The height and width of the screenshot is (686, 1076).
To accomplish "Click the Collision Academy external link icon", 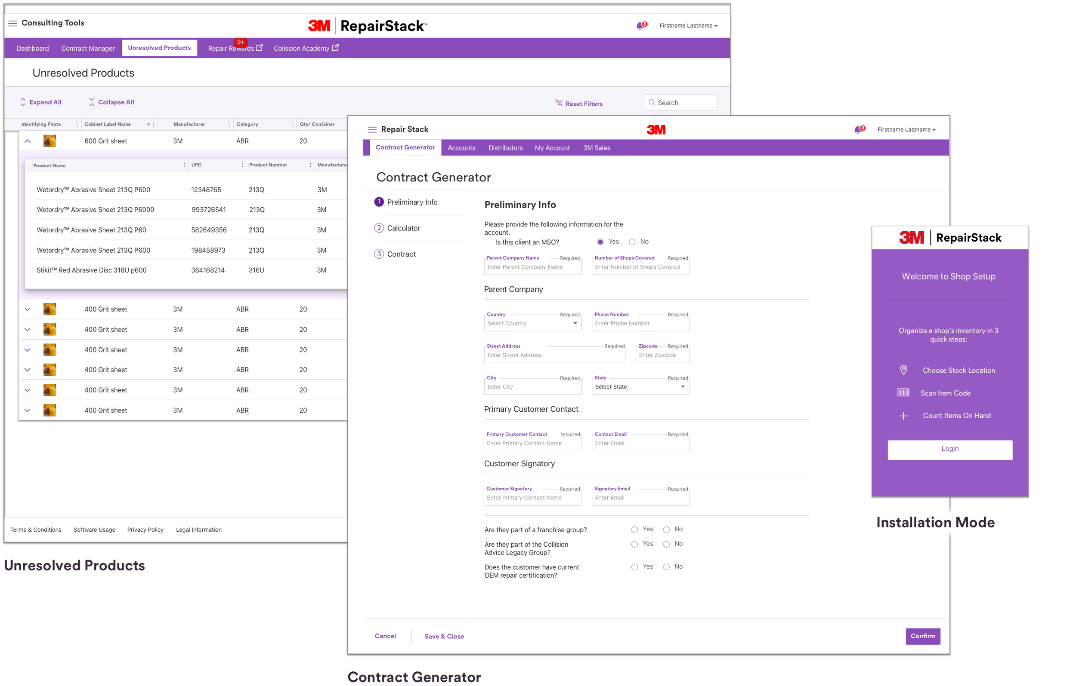I will point(336,48).
